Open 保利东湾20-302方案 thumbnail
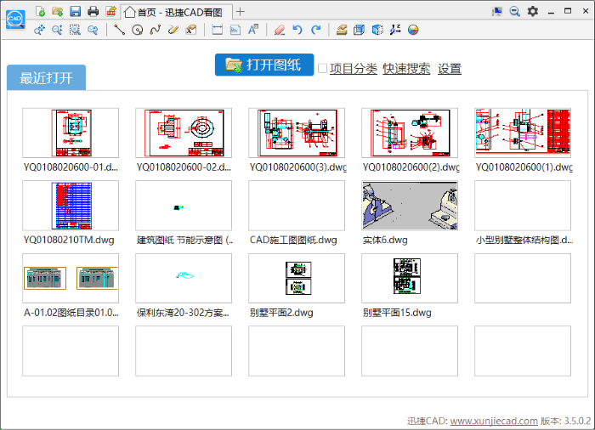This screenshot has width=595, height=430. coord(184,278)
